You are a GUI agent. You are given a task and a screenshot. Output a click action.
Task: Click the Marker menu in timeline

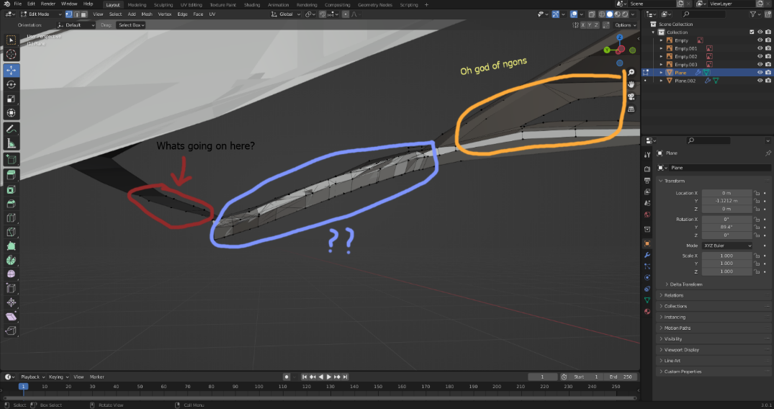(x=96, y=377)
